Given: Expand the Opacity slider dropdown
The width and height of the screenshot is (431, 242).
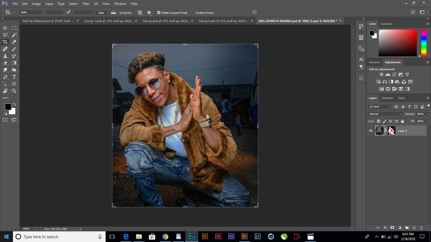Looking at the screenshot, I should point(427,114).
